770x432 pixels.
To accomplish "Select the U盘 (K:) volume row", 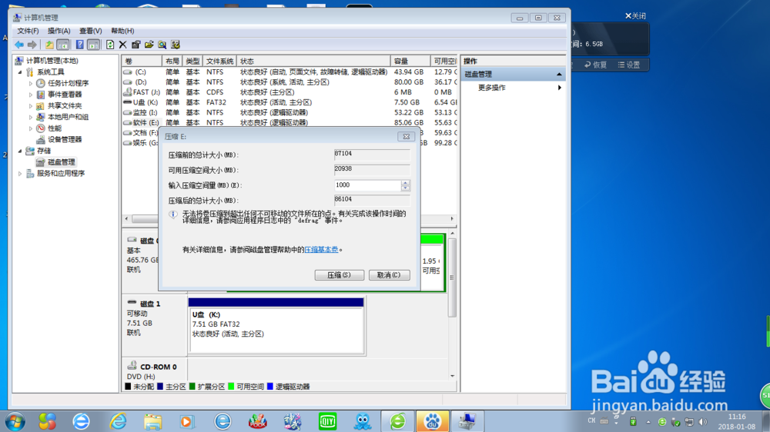I will pos(290,102).
